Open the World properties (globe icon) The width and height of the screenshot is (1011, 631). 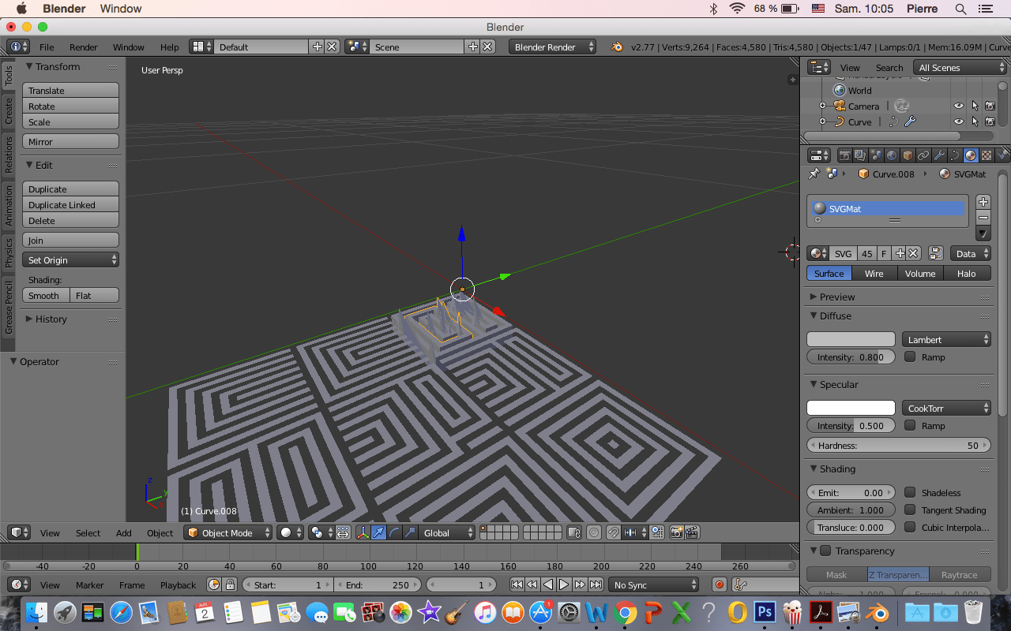[892, 155]
